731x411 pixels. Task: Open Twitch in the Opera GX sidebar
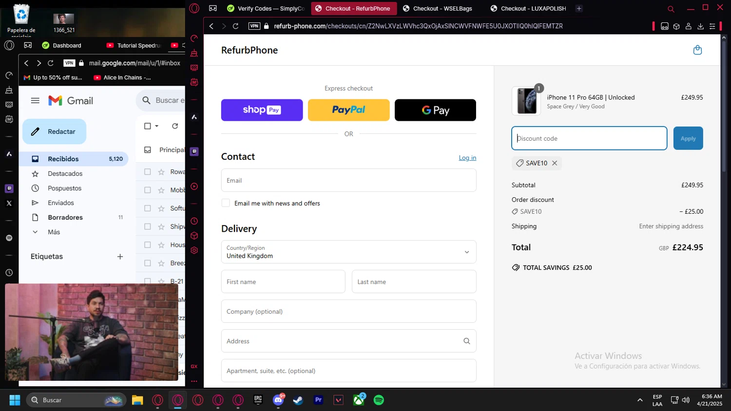point(194,151)
